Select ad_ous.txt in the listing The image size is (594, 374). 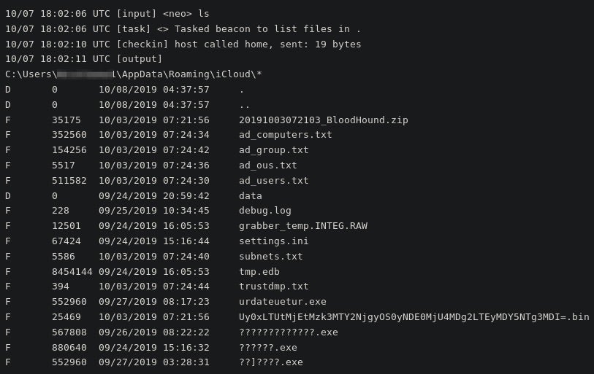click(x=267, y=165)
